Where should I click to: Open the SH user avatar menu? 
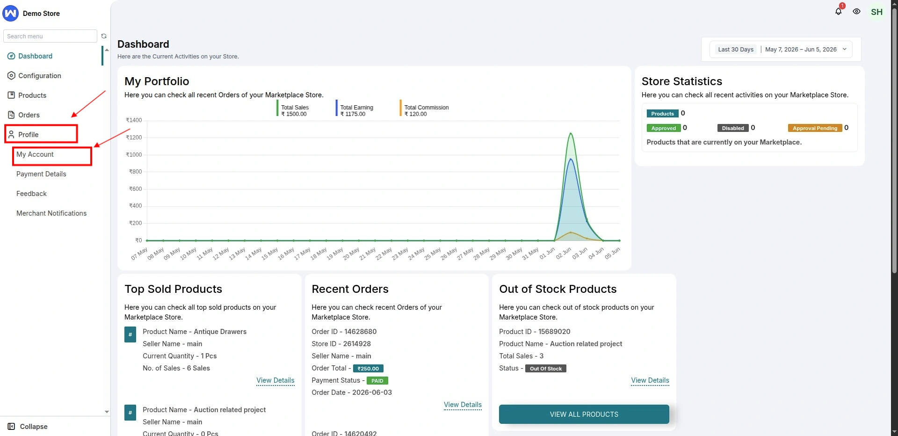tap(876, 12)
